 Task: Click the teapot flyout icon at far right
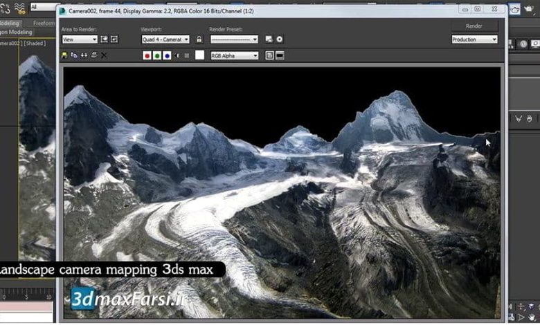(528, 9)
